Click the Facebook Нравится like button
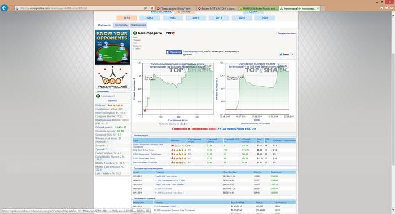395x214 pixels. (174, 52)
